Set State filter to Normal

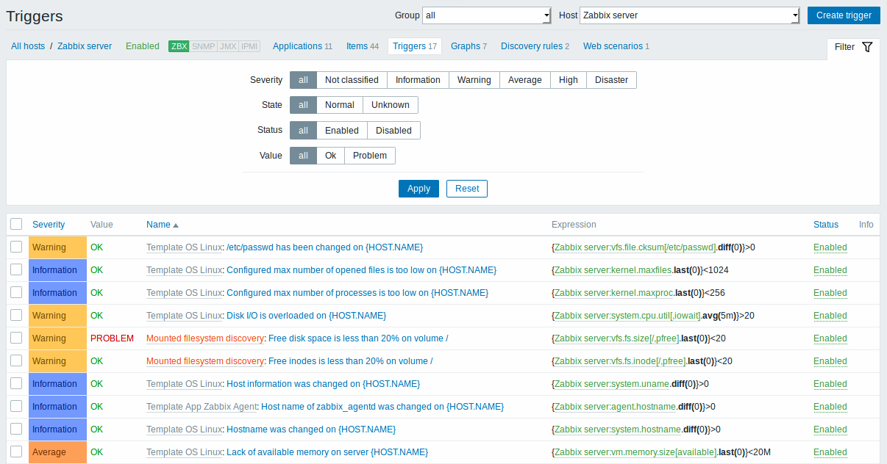pos(340,105)
